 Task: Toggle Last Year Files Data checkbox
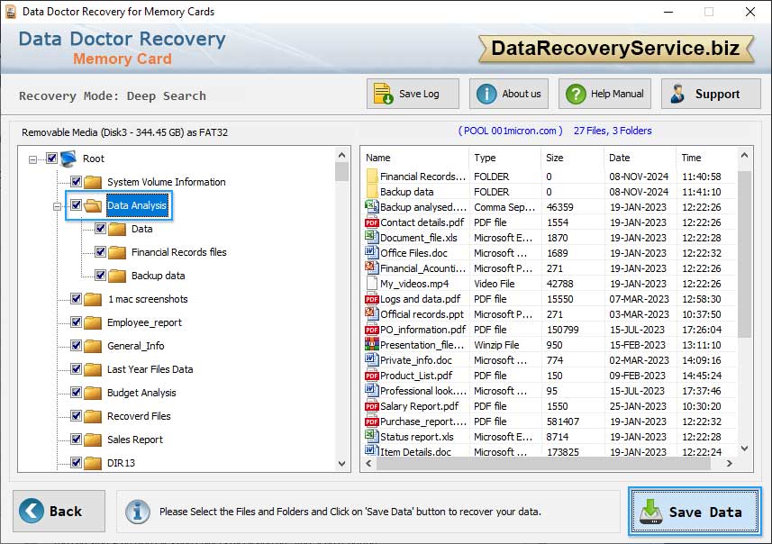click(x=76, y=368)
